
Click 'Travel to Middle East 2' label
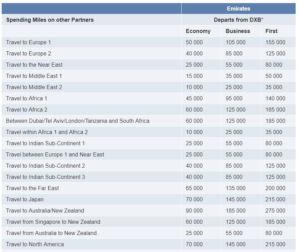34,87
